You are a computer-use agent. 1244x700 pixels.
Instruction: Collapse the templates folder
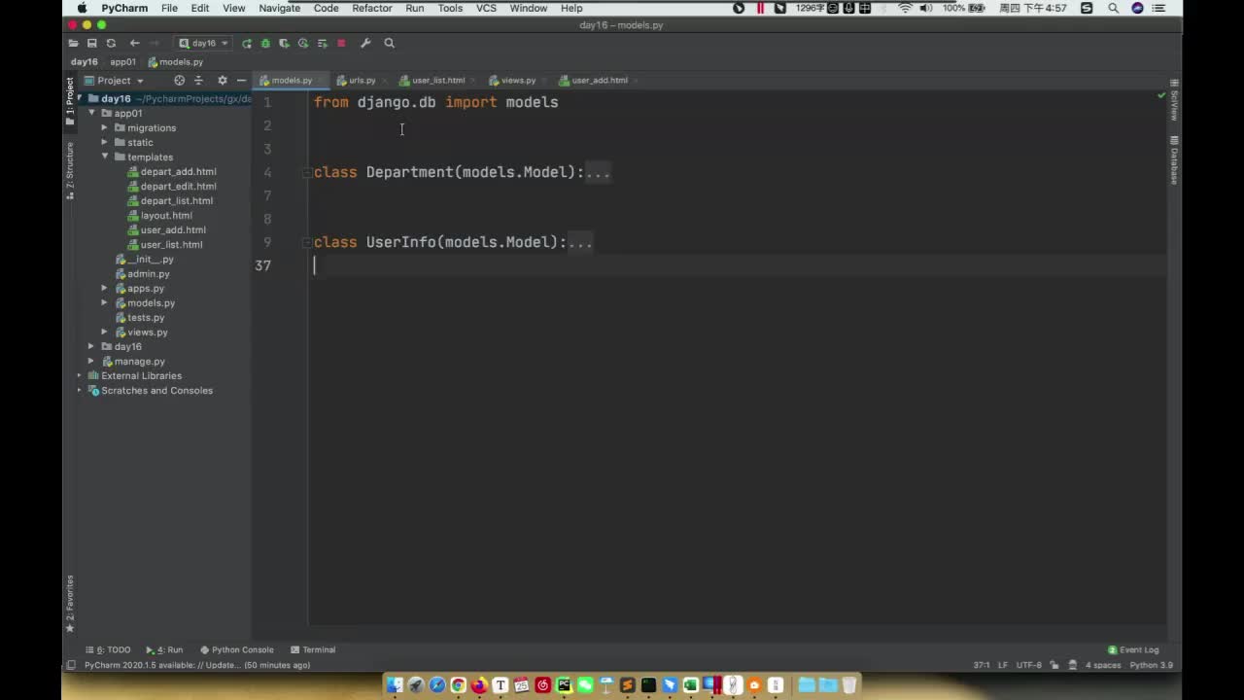105,157
